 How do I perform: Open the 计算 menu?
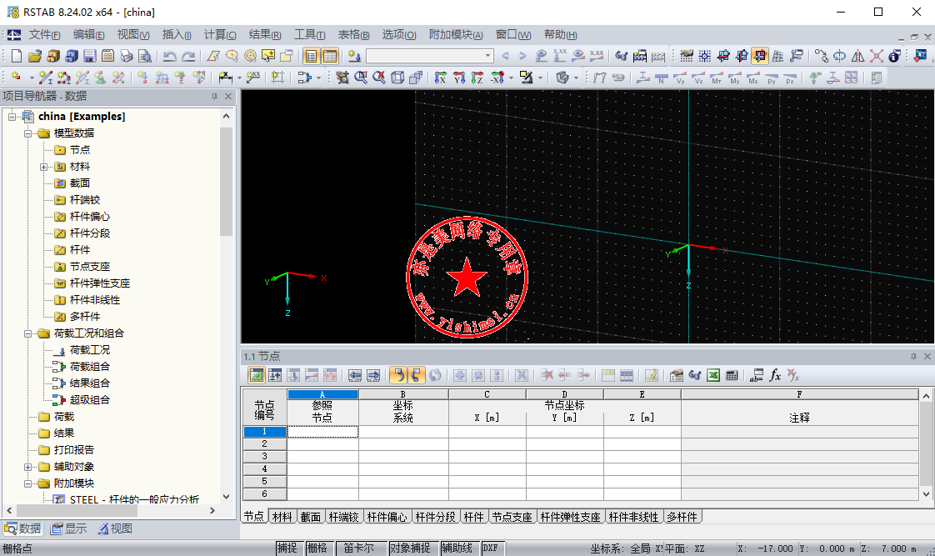coord(219,35)
